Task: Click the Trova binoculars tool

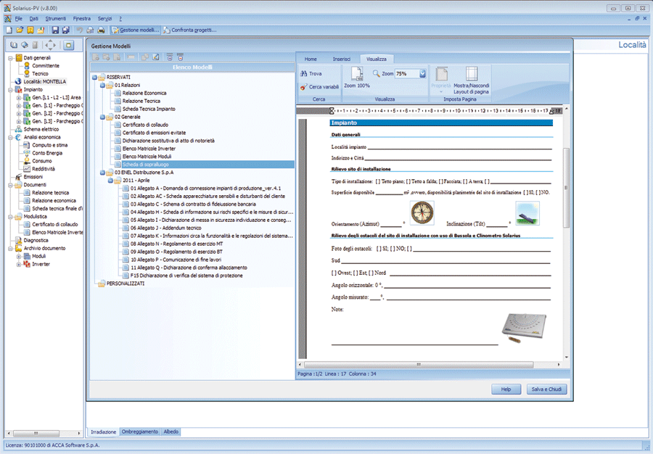Action: coord(311,74)
